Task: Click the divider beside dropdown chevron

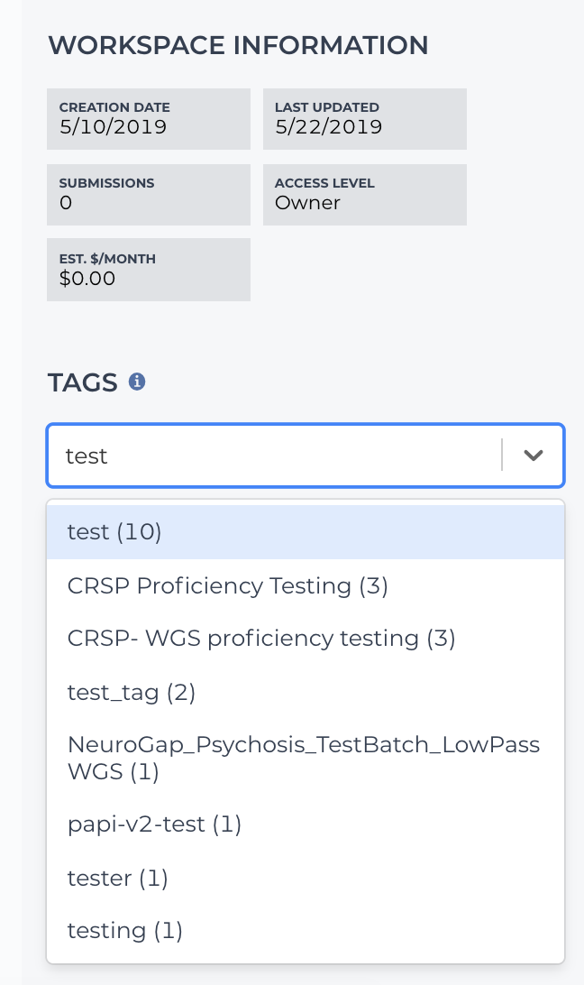Action: coord(502,456)
